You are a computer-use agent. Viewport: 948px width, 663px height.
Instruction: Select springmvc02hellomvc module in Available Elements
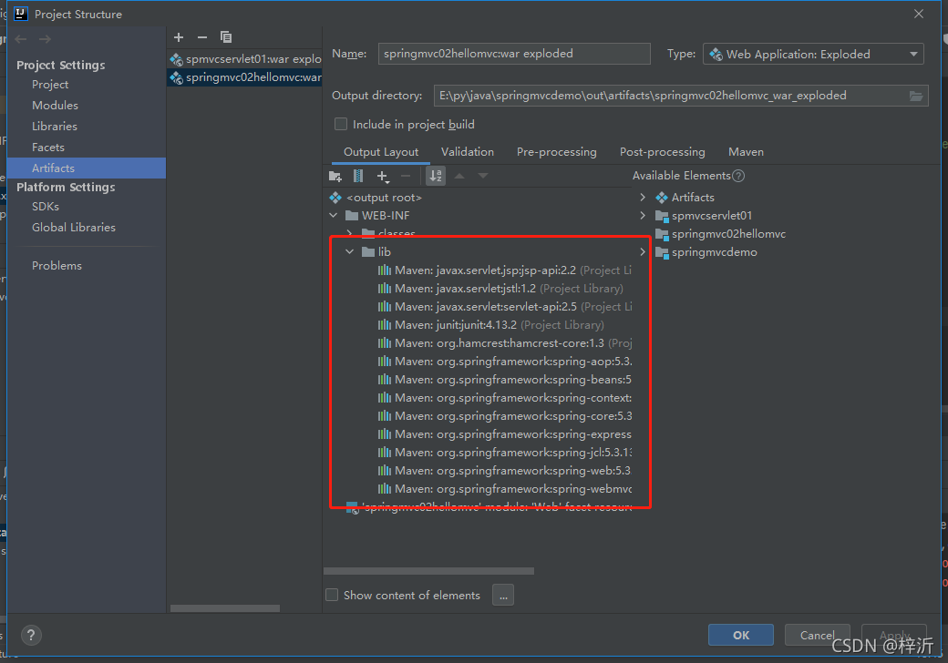721,234
